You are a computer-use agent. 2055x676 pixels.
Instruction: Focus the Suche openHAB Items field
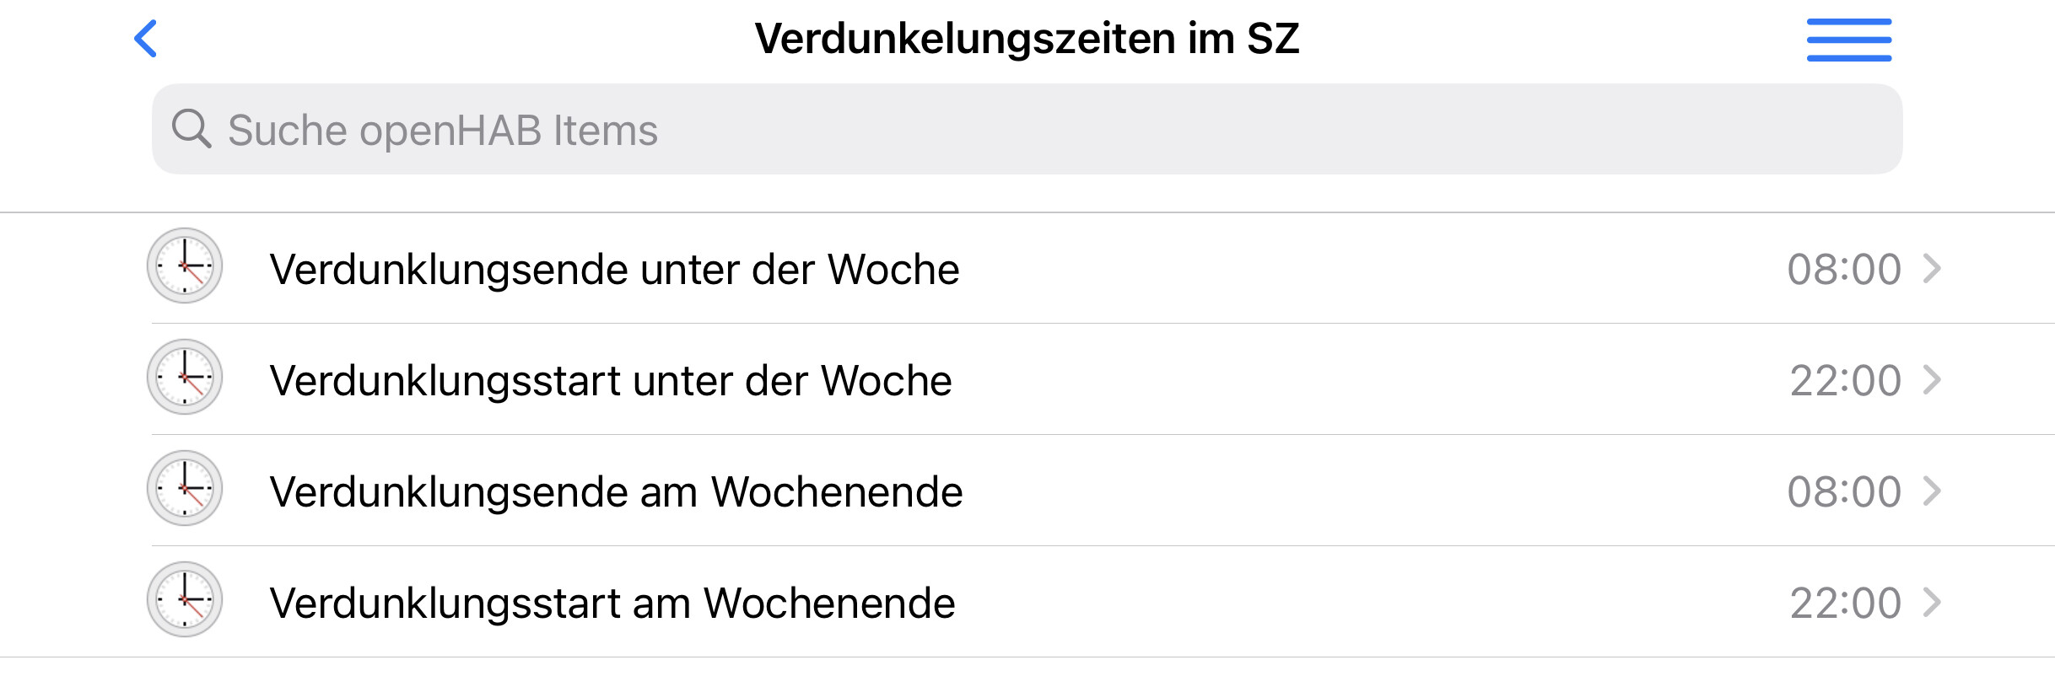click(1027, 129)
